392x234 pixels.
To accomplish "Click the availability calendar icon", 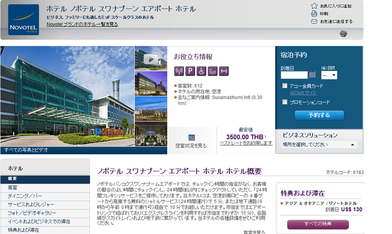I will click(192, 138).
